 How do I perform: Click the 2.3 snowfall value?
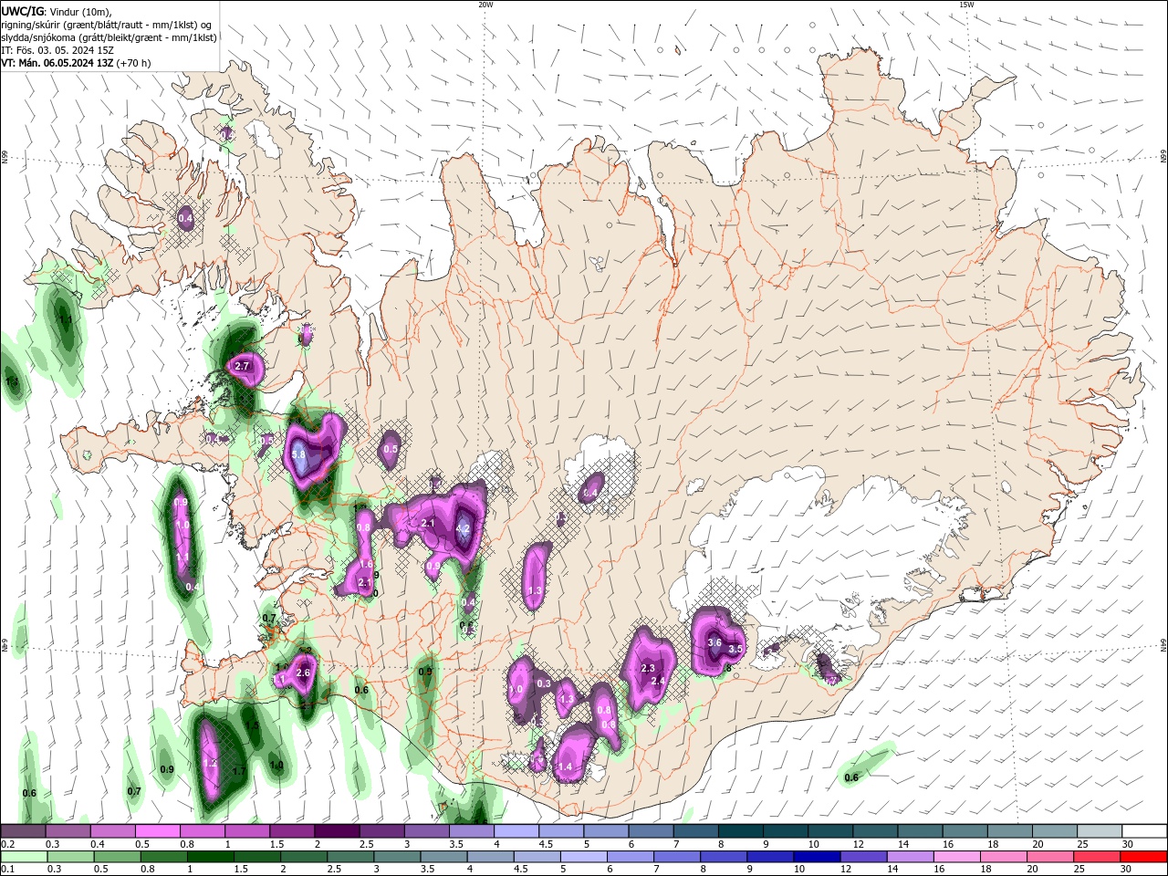tap(649, 668)
